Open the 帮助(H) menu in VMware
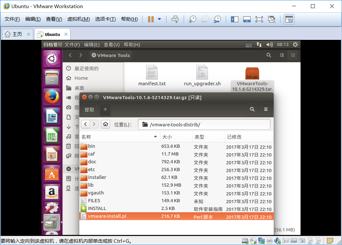342x245 pixels. (x=129, y=19)
